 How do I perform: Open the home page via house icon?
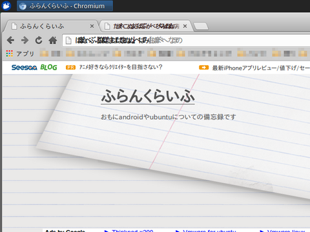click(x=53, y=40)
